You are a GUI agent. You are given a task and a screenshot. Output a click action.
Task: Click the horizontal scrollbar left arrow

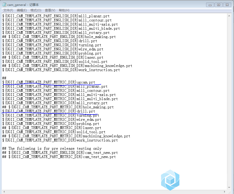tap(4, 192)
